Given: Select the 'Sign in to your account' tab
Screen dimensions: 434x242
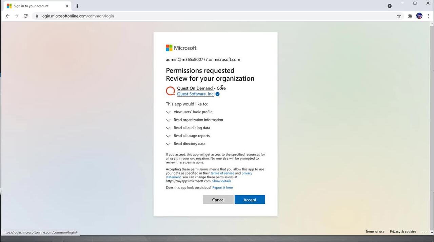Looking at the screenshot, I should pos(37,6).
